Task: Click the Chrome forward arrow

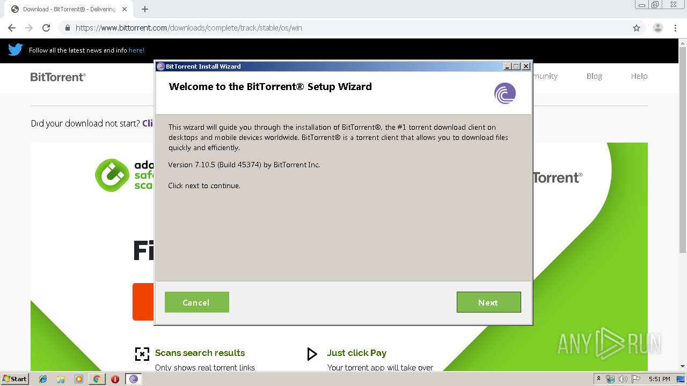Action: [x=29, y=28]
